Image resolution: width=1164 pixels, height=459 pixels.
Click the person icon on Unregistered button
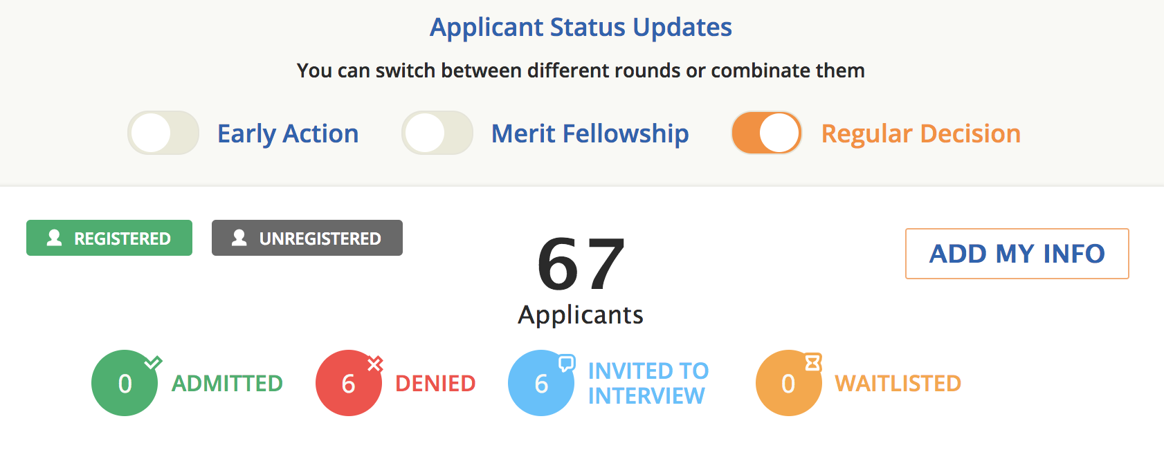click(239, 238)
